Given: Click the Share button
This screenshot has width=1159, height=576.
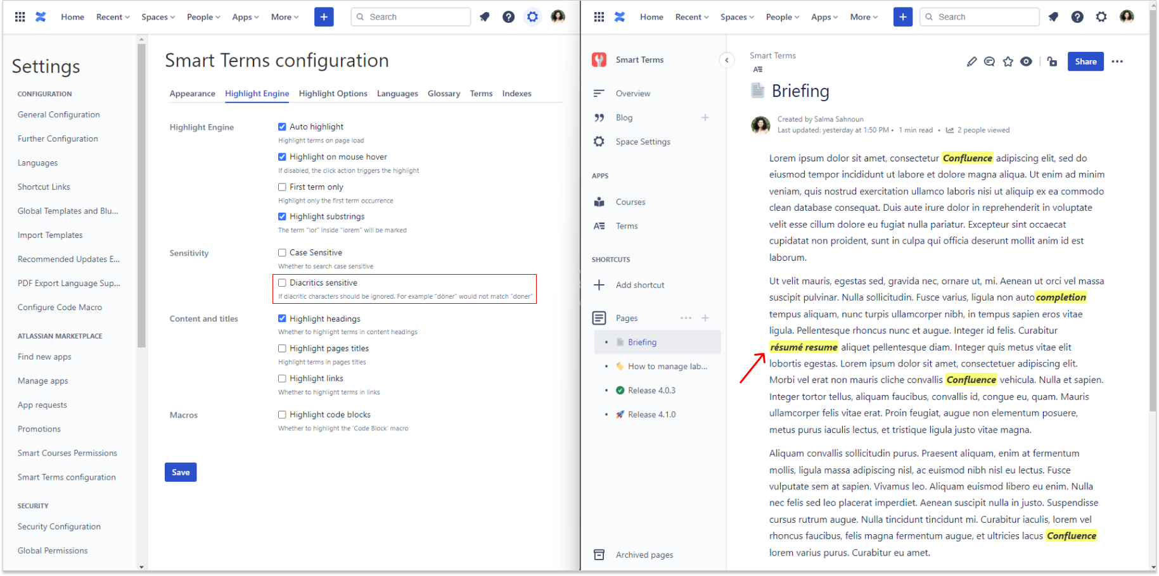Looking at the screenshot, I should point(1085,61).
